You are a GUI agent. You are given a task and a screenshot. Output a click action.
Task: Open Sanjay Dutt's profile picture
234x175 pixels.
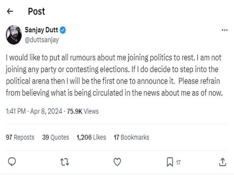click(14, 35)
